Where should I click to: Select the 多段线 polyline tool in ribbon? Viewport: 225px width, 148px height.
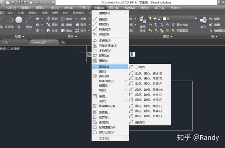[9, 22]
